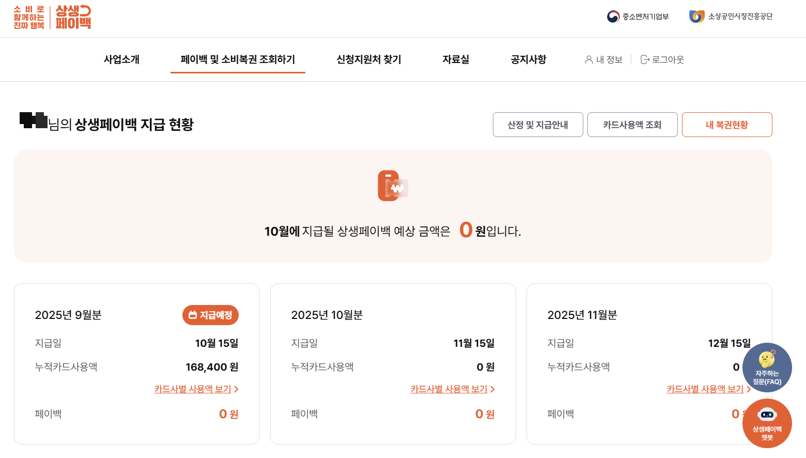Check 내 복권현황

coord(727,125)
